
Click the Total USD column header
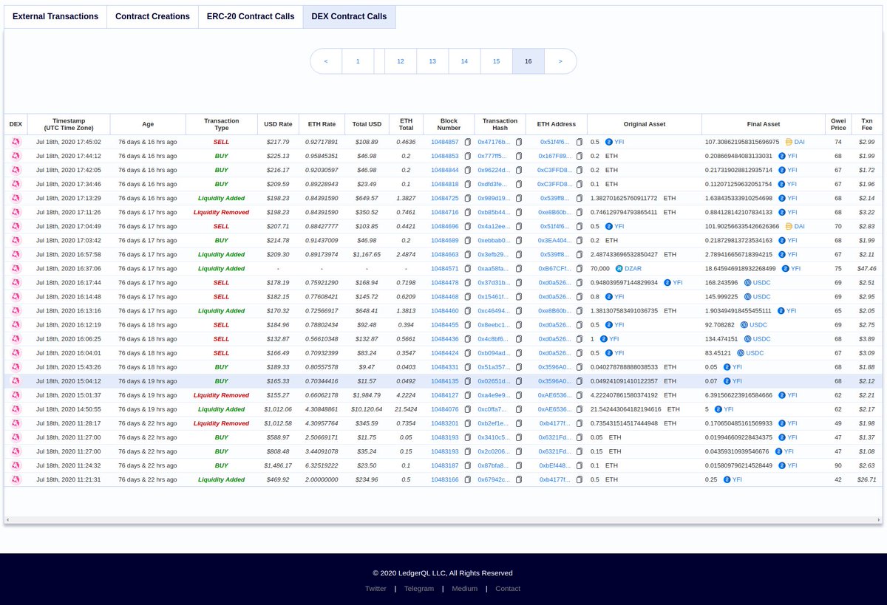(367, 124)
